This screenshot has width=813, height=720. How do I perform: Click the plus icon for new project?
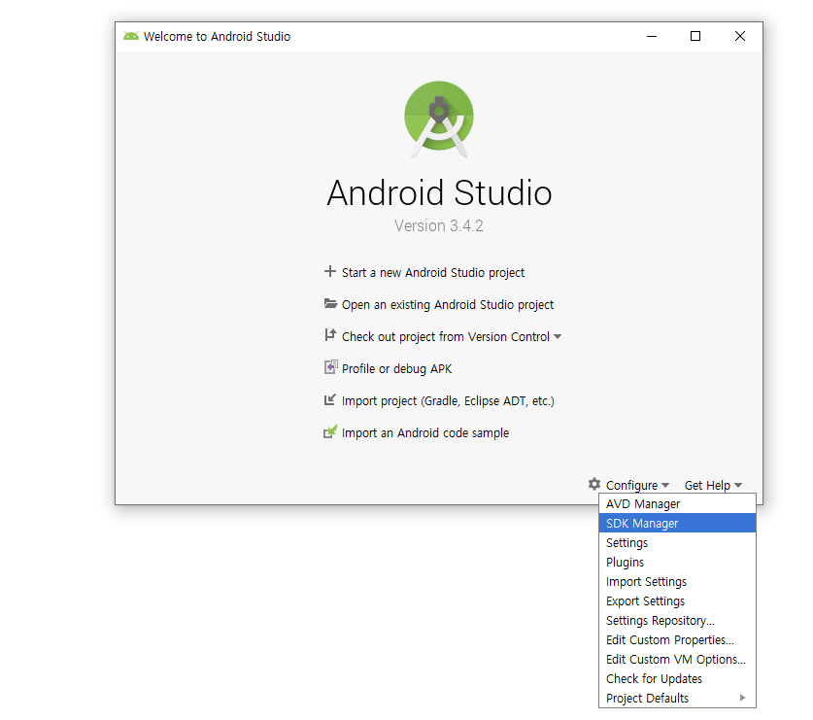(329, 271)
